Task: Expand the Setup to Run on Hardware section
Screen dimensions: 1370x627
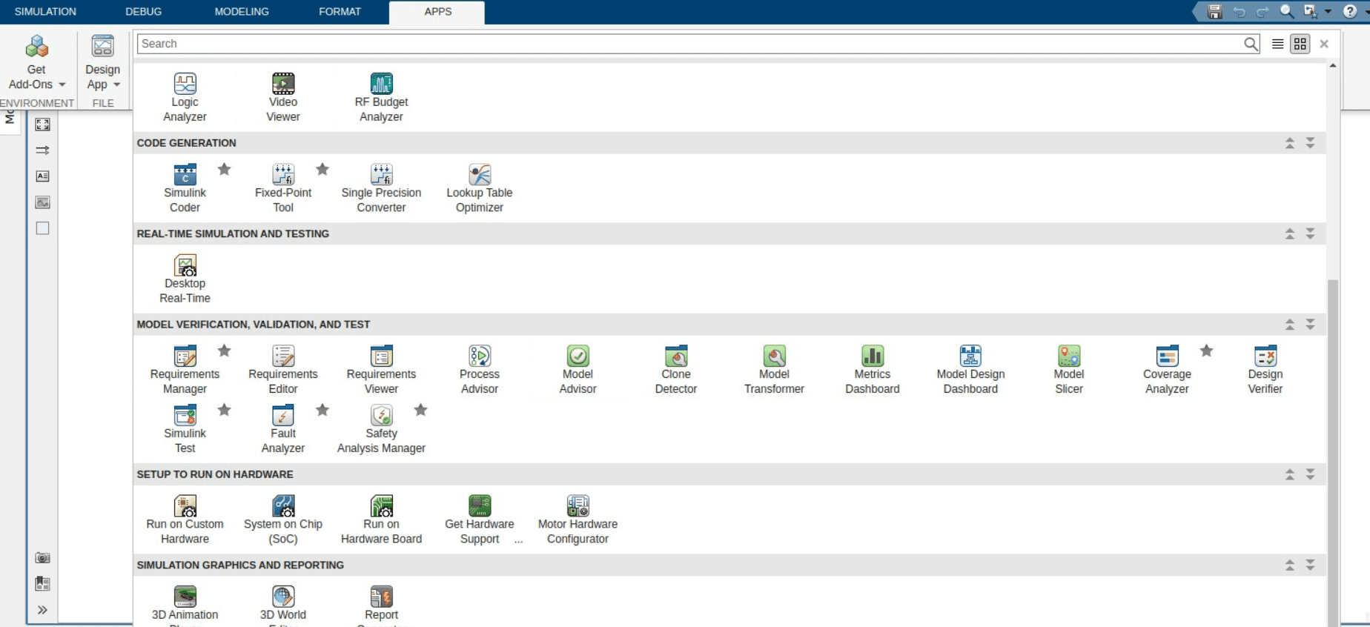Action: (x=1310, y=474)
